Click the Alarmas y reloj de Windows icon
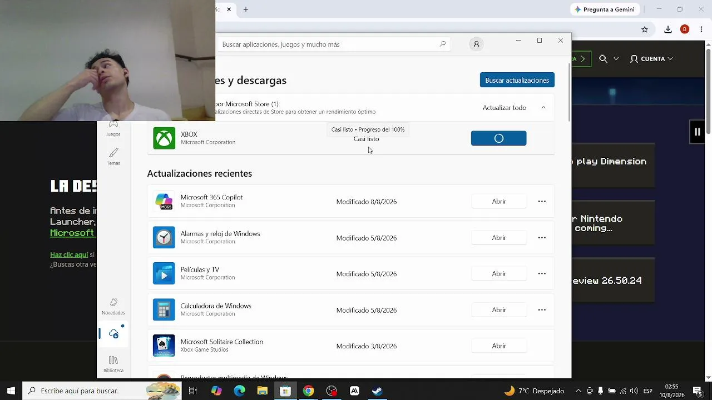The image size is (712, 400). pos(164,238)
